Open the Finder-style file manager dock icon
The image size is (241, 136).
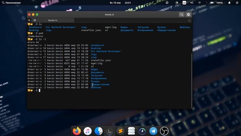click(x=99, y=131)
